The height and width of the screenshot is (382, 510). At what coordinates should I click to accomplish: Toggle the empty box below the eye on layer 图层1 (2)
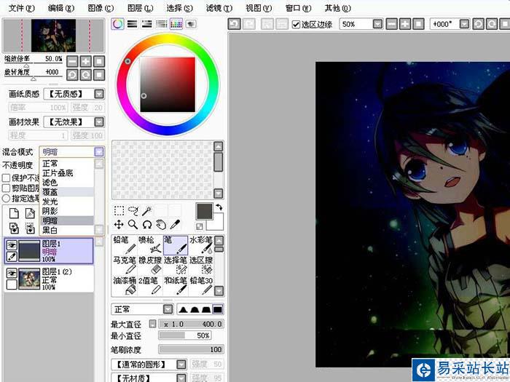coord(12,284)
